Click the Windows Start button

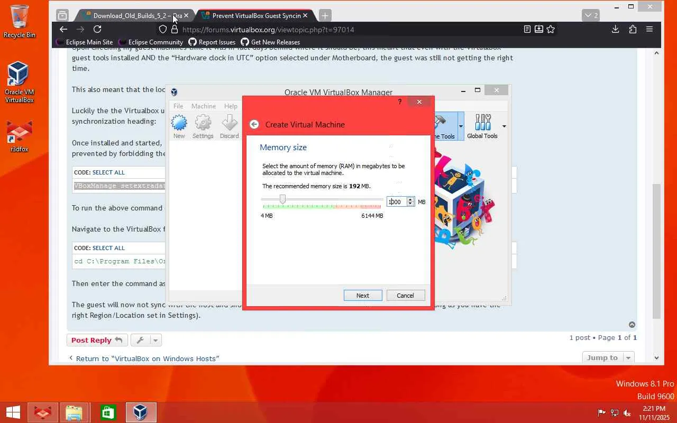[x=13, y=412]
